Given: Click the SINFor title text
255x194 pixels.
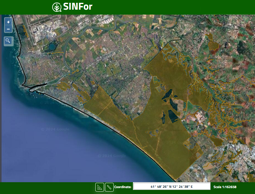Looking at the screenshot, I should 77,7.
